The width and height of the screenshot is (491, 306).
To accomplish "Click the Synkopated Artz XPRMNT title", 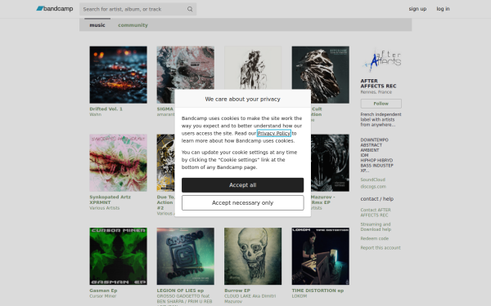I will (110, 200).
